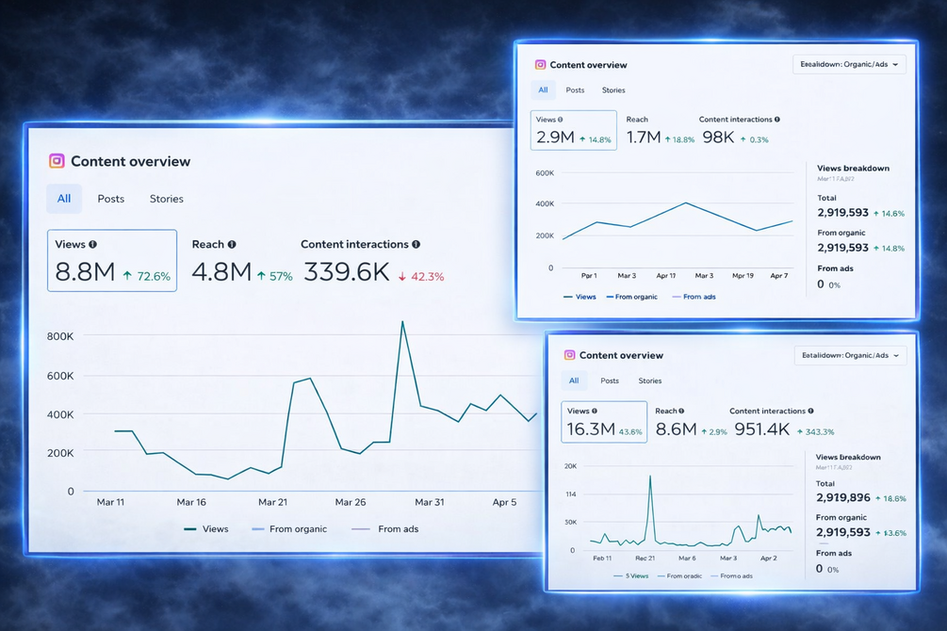Click the 800K axis label in the large chart
This screenshot has height=631, width=947.
click(60, 336)
